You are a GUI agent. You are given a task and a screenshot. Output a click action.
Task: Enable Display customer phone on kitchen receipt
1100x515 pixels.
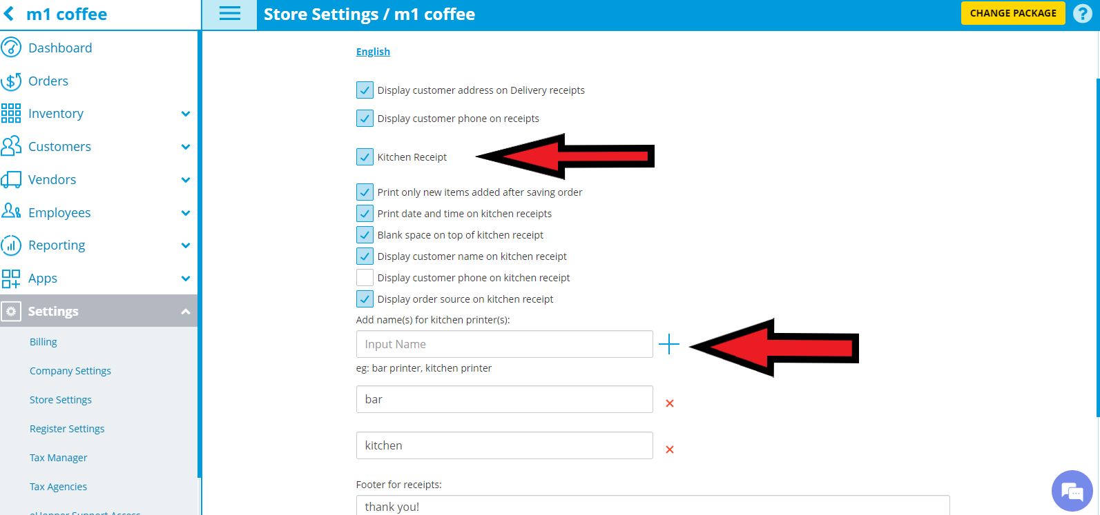(x=365, y=278)
